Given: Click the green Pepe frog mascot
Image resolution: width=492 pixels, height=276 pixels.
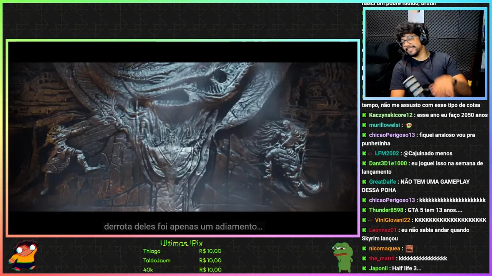Looking at the screenshot, I should tap(342, 257).
